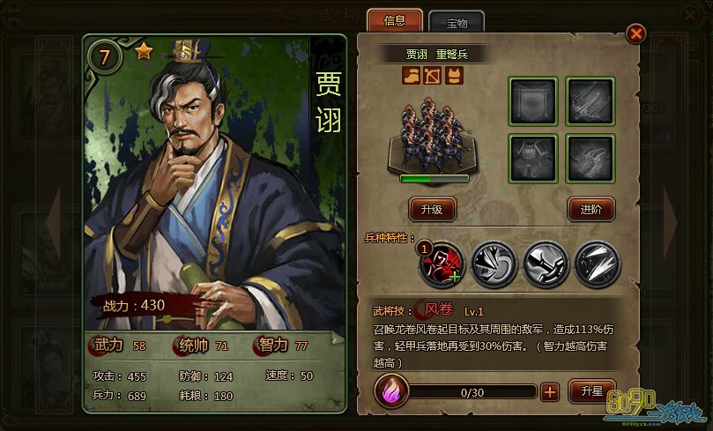Click the purple flame soul icon

391,391
